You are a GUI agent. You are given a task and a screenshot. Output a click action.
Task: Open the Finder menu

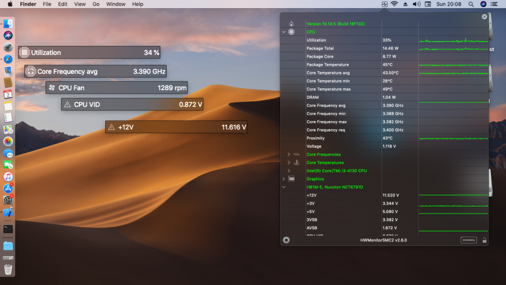click(x=28, y=4)
